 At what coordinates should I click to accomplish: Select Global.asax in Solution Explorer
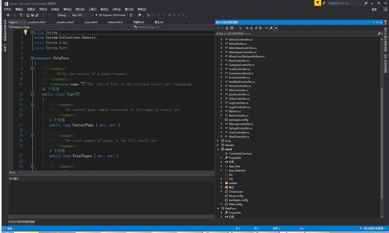[x=236, y=192]
